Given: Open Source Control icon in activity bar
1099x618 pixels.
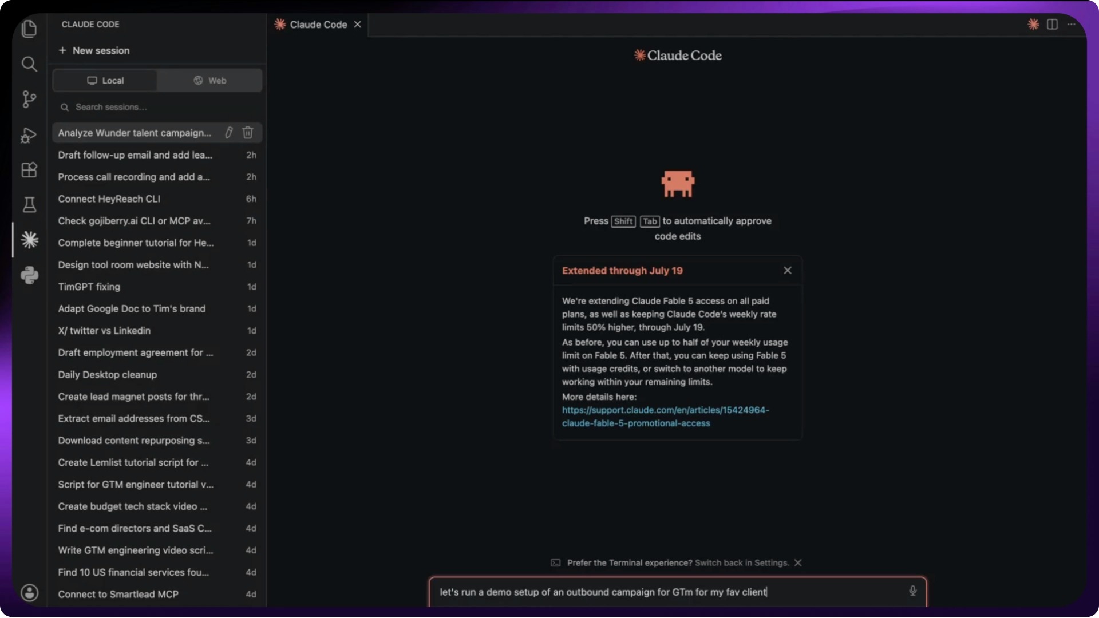Looking at the screenshot, I should [x=29, y=100].
